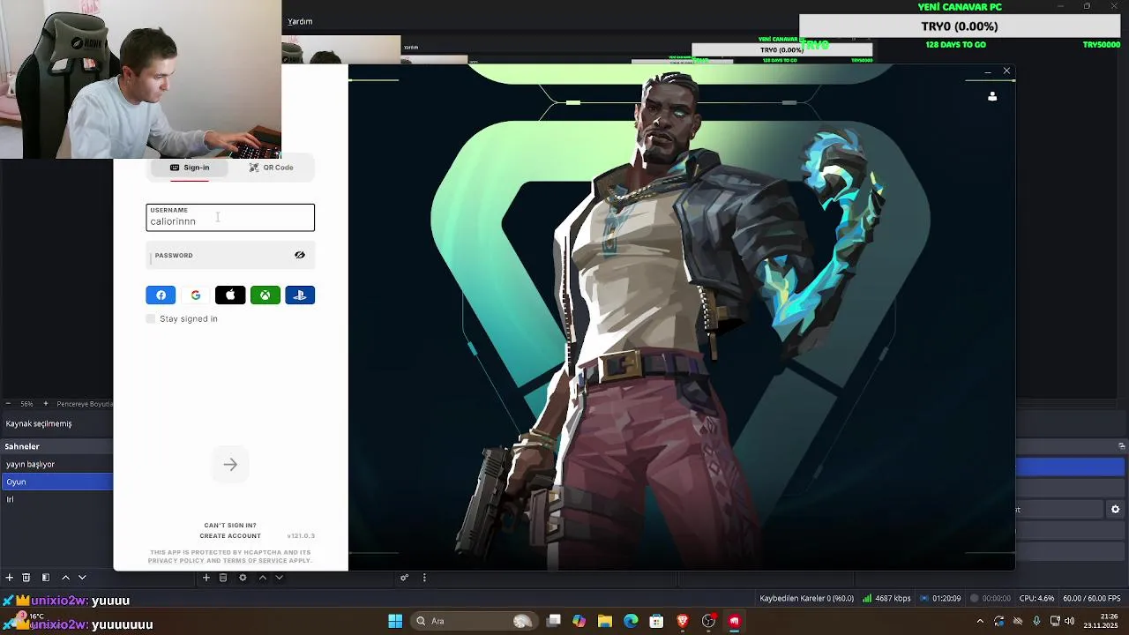
Task: Move the scene down with the down arrow
Action: (82, 578)
